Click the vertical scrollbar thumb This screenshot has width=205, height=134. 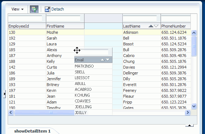[x=194, y=46]
